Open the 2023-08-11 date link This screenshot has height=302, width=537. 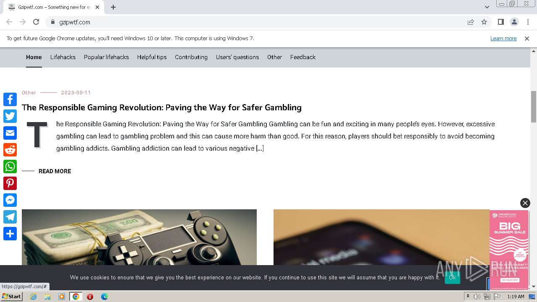point(76,93)
